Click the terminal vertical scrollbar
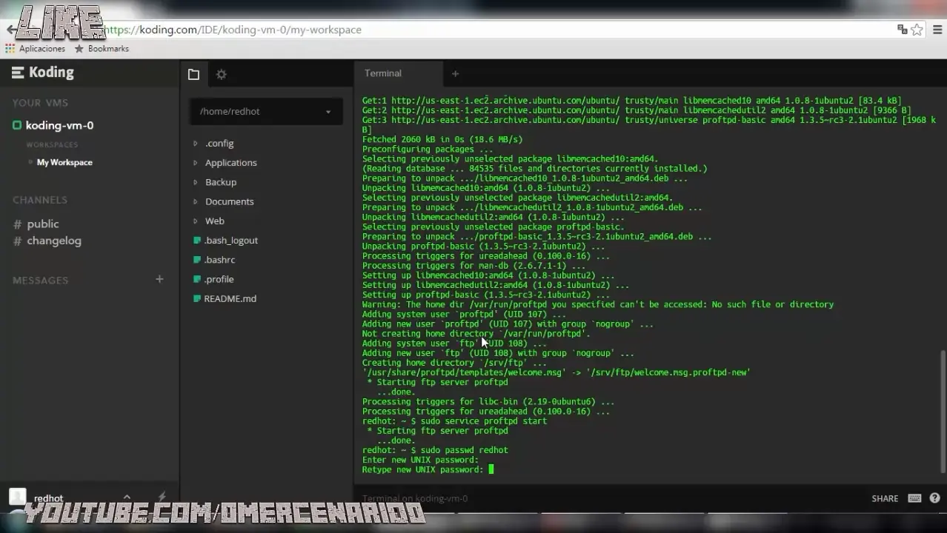This screenshot has width=947, height=533. [x=943, y=411]
